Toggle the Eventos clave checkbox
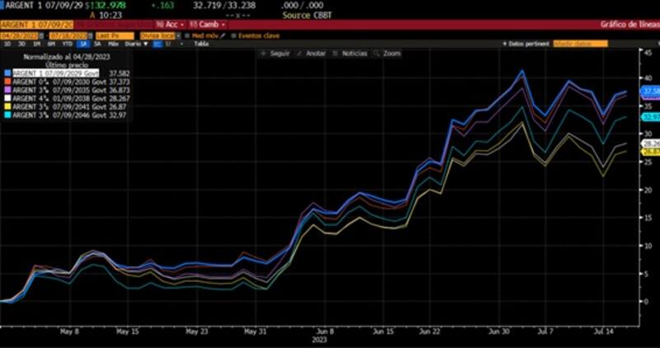The image size is (660, 348). (x=233, y=35)
